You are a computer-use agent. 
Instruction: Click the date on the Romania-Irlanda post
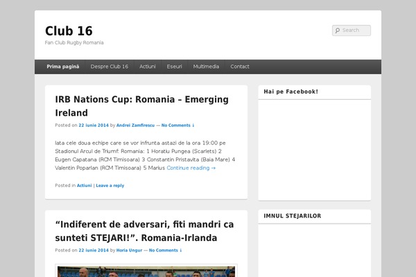tap(94, 251)
